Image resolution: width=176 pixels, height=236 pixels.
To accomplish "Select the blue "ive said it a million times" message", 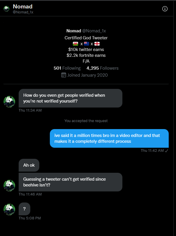I will point(109,138).
